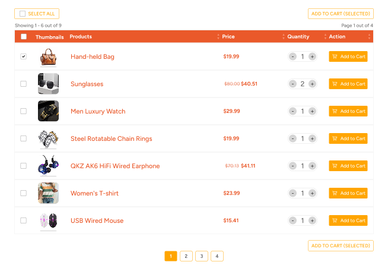This screenshot has height=268, width=388.
Task: Select the Men Luxury Watch checkbox
Action: 24,111
